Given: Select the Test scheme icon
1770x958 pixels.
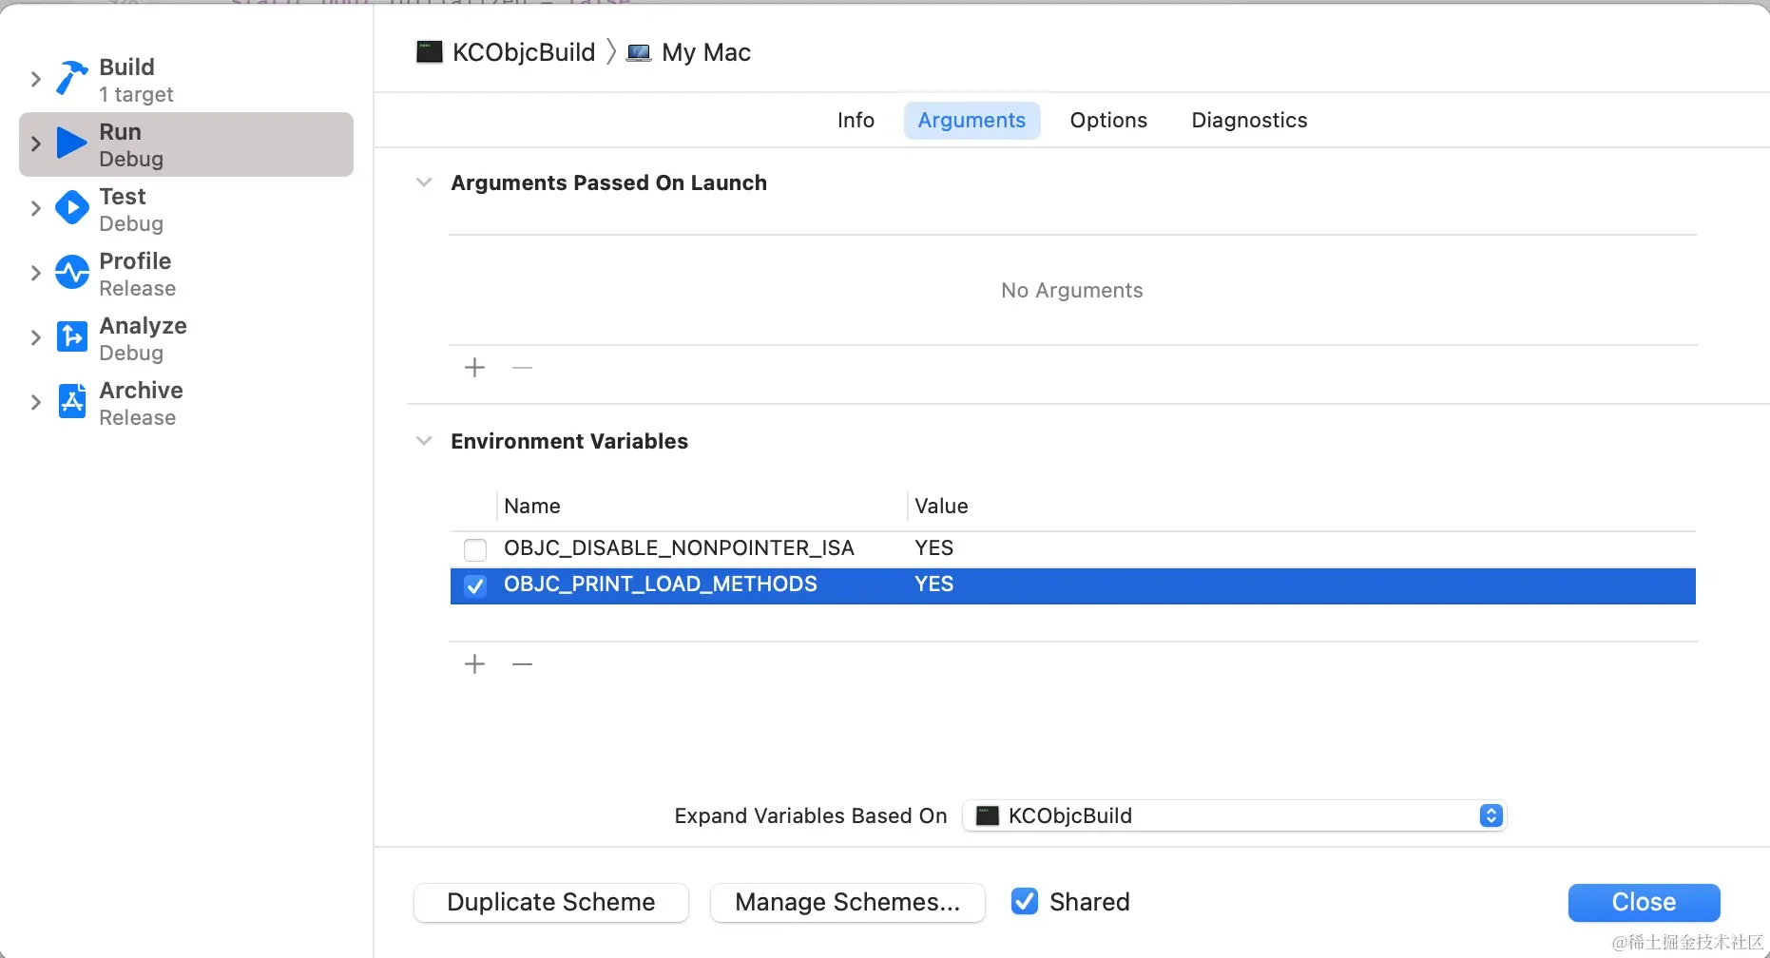Looking at the screenshot, I should 71,208.
